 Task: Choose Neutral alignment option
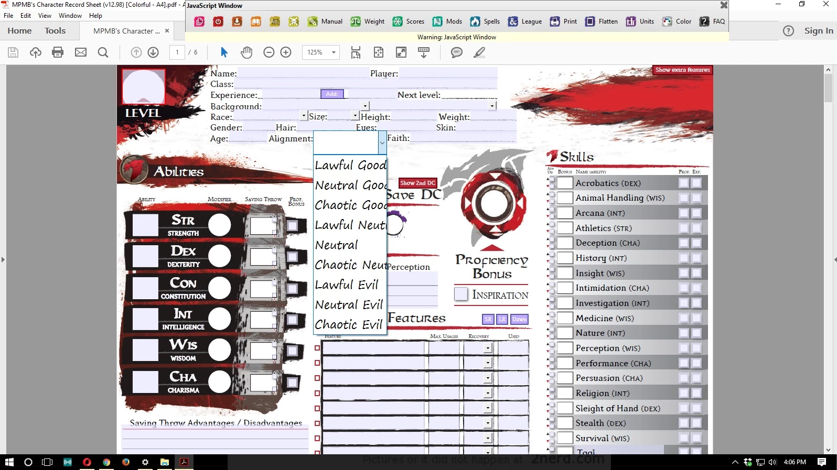(x=350, y=245)
